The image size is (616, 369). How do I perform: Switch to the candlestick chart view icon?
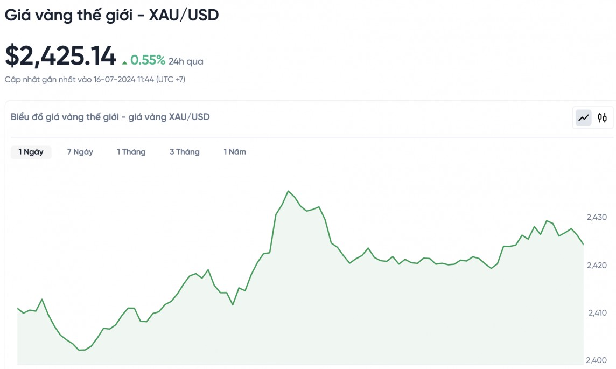click(602, 117)
